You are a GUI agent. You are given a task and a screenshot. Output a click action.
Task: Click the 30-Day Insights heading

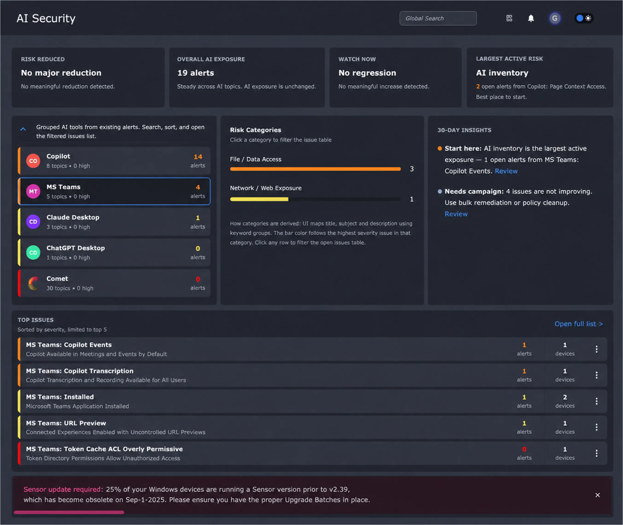point(464,130)
